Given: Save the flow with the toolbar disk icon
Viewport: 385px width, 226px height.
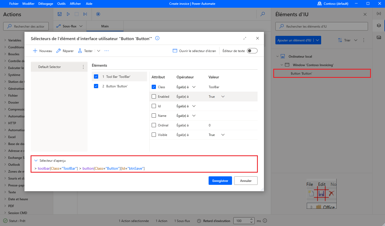Looking at the screenshot, I should (x=60, y=14).
